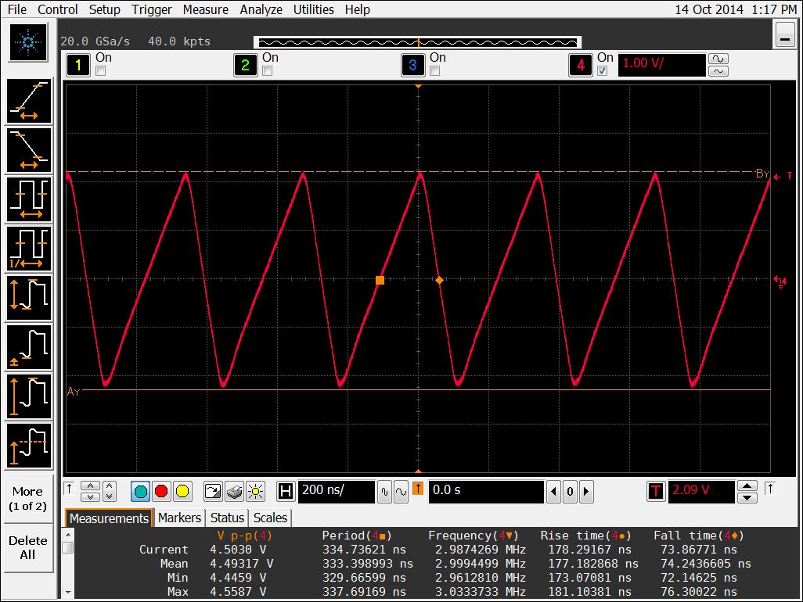
Task: Open the Measure menu
Action: pyautogui.click(x=205, y=9)
